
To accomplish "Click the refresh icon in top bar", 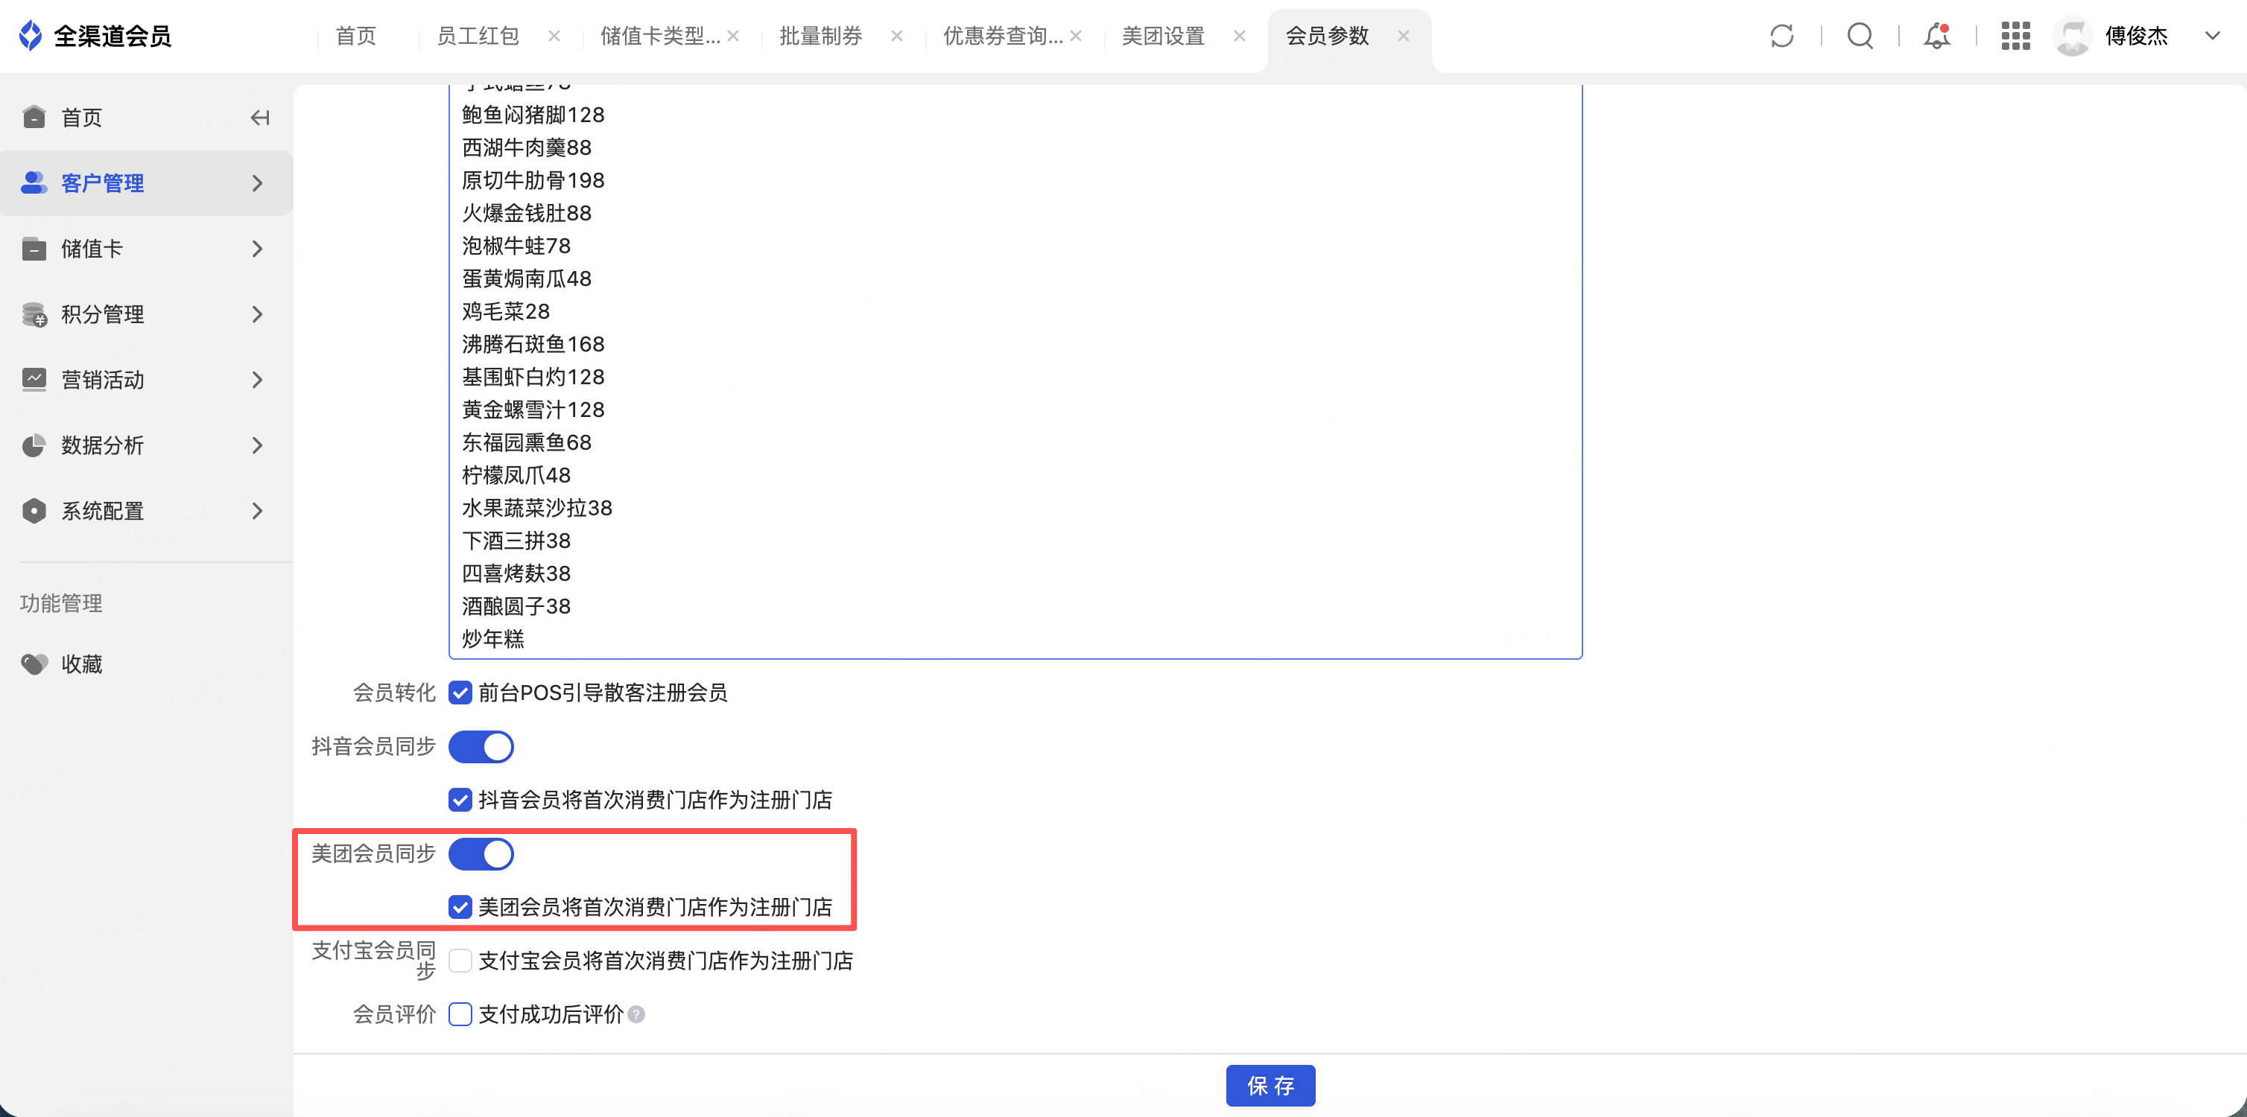I will tap(1781, 36).
